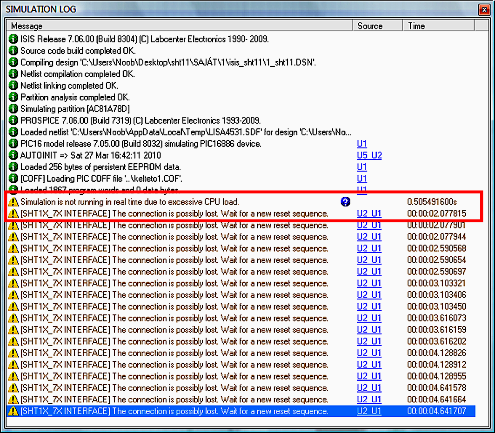Click warning icon on the 00:00:04.641578 row

[x=13, y=388]
